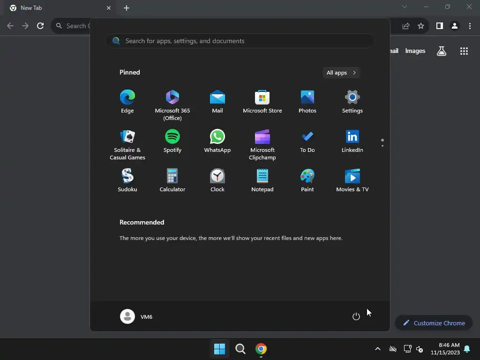Screen dimensions: 480x360
Task: Expand the All apps list
Action: 341,73
